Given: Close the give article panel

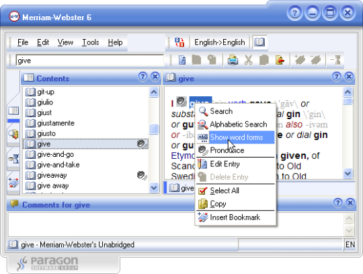Looking at the screenshot, I should point(349,76).
